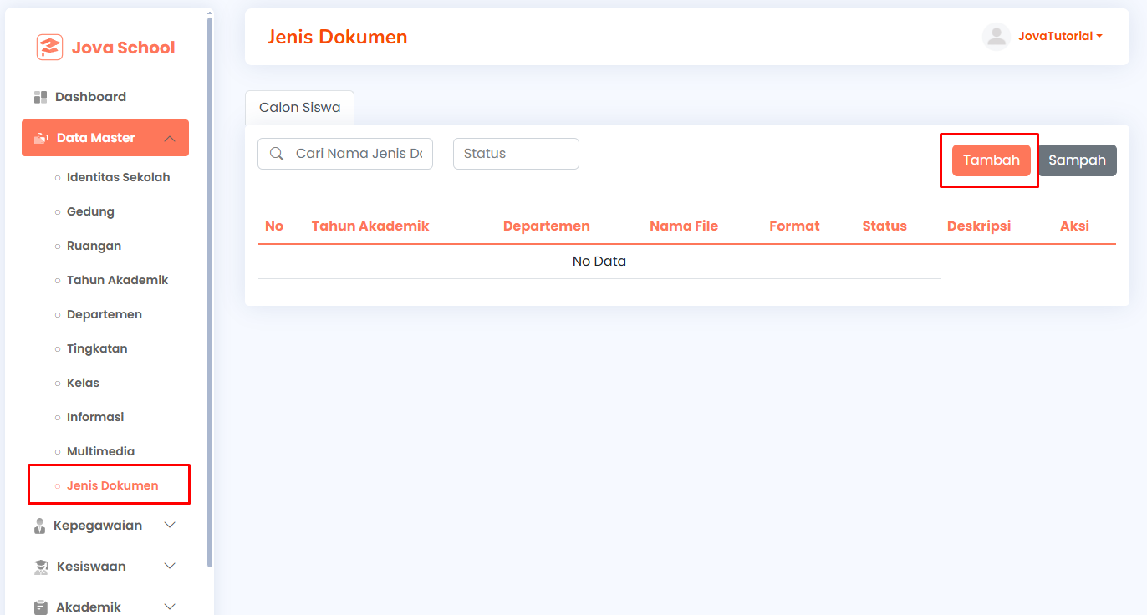The image size is (1147, 615).
Task: Collapse the Data Master chevron
Action: pyautogui.click(x=170, y=138)
